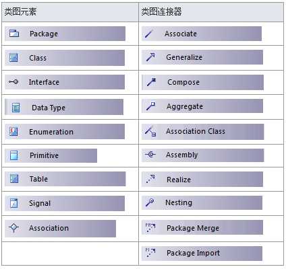Choose the Primitive toolbox item
This screenshot has width=286, height=269.
pos(51,155)
